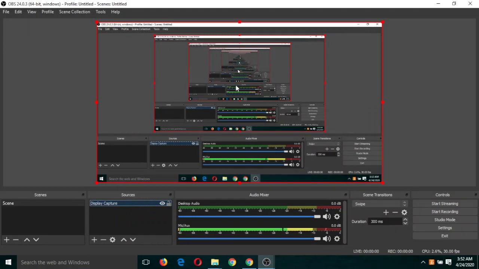
Task: Click the Mic/Aux label in mixer
Action: point(184,226)
